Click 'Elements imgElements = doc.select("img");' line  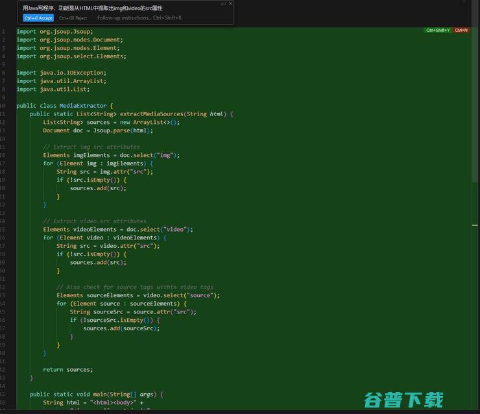(112, 155)
